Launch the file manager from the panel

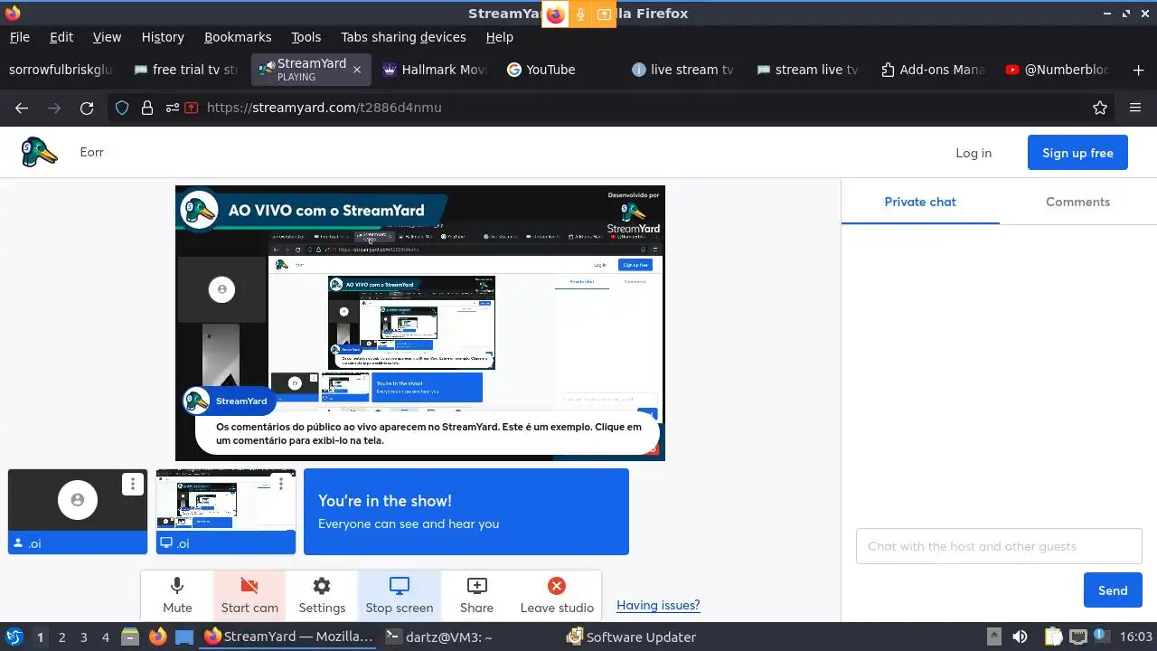click(x=130, y=637)
